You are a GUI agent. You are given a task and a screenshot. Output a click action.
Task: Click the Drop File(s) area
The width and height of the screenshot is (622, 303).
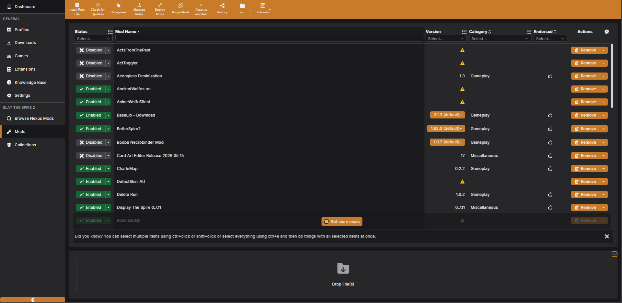(343, 275)
